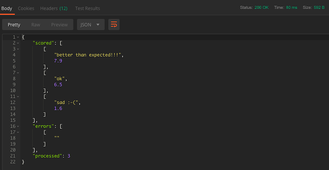Click the closing brace on line 22
Viewport: 329px width, 170px height.
[23, 162]
